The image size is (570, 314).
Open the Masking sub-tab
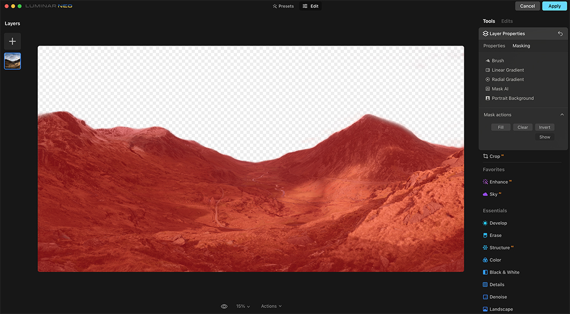pyautogui.click(x=521, y=46)
